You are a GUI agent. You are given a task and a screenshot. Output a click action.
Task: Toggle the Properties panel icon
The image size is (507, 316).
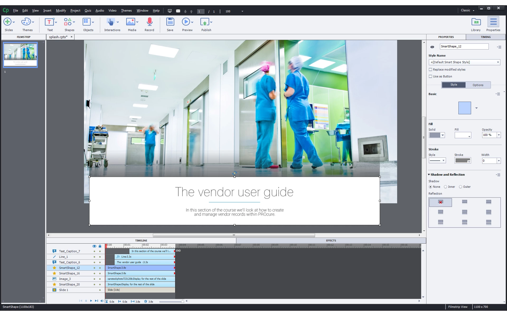click(x=493, y=22)
